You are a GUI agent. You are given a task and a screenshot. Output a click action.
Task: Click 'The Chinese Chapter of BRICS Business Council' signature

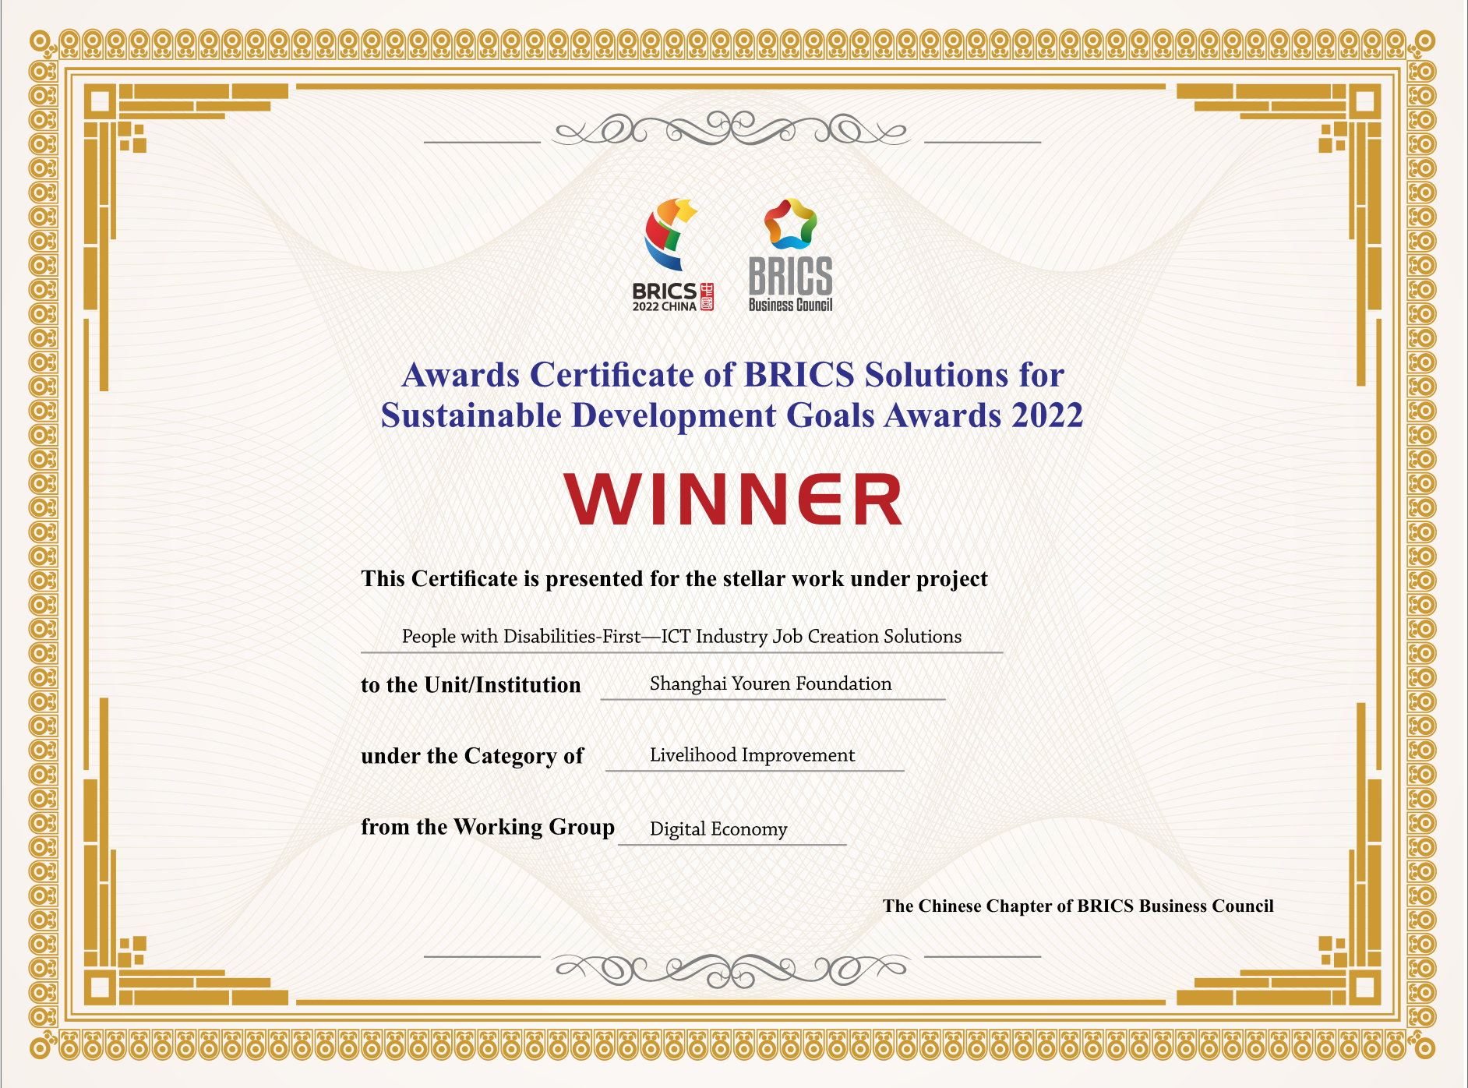coord(1078,906)
